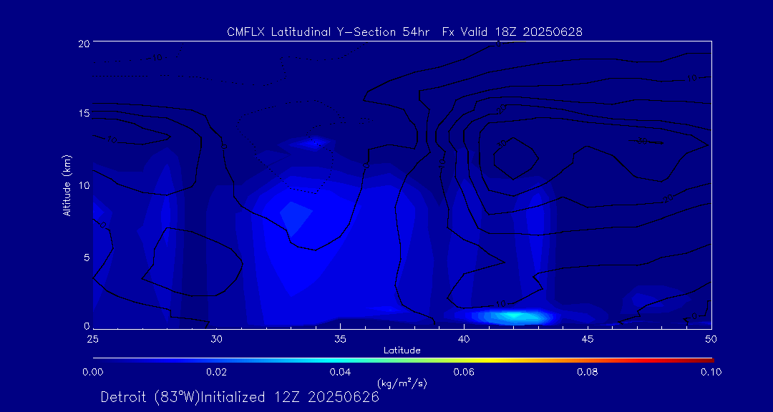Click the altitude axis tick label "20"

tap(83, 43)
